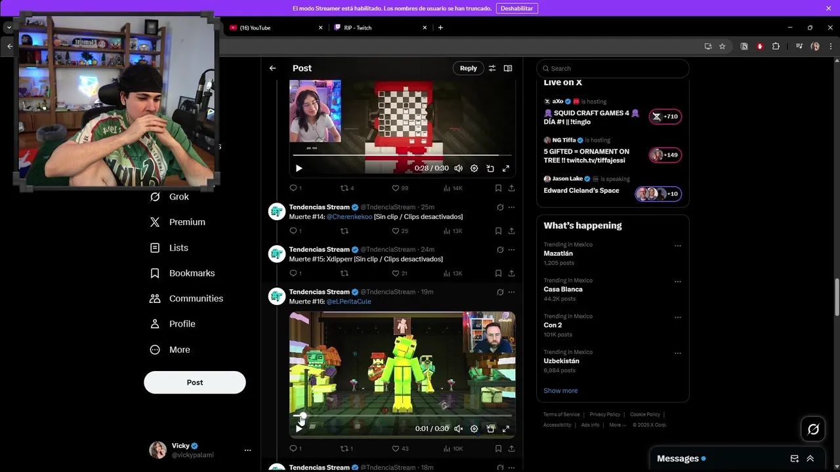The height and width of the screenshot is (472, 840).
Task: Open Premium in the sidebar
Action: pyautogui.click(x=178, y=222)
